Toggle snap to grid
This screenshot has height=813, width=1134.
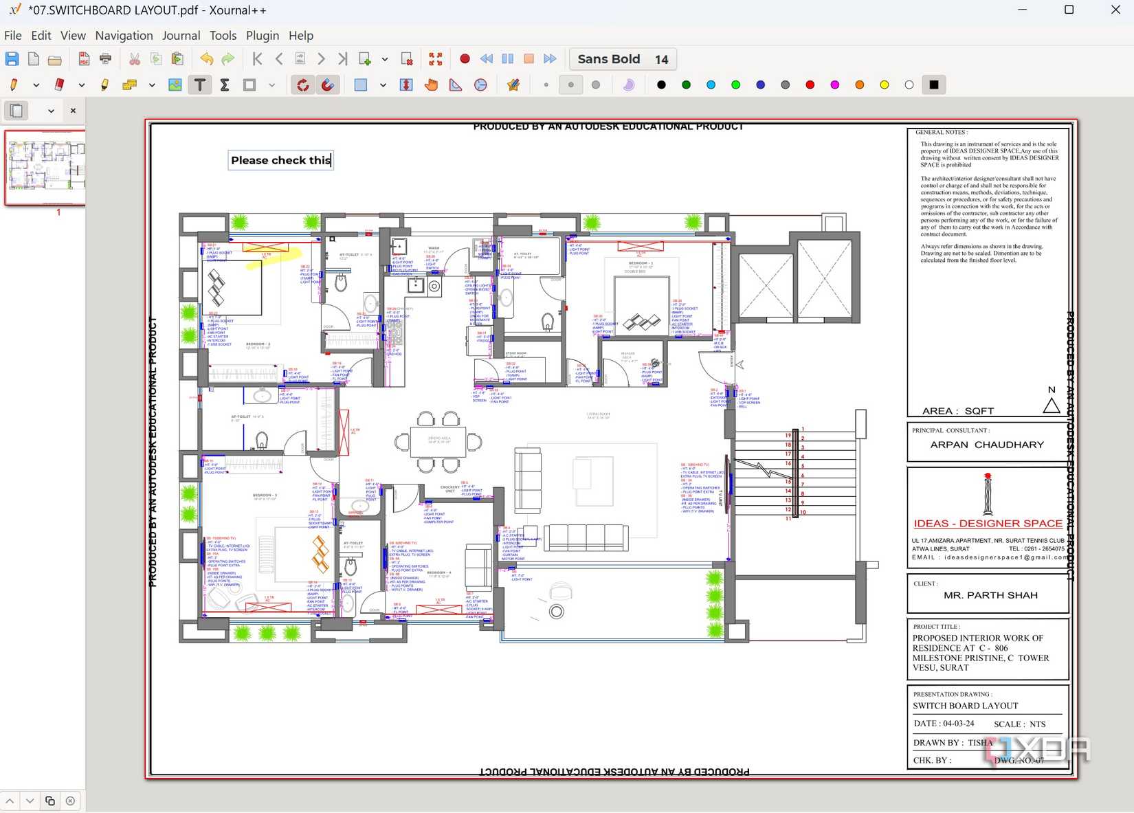(x=328, y=85)
